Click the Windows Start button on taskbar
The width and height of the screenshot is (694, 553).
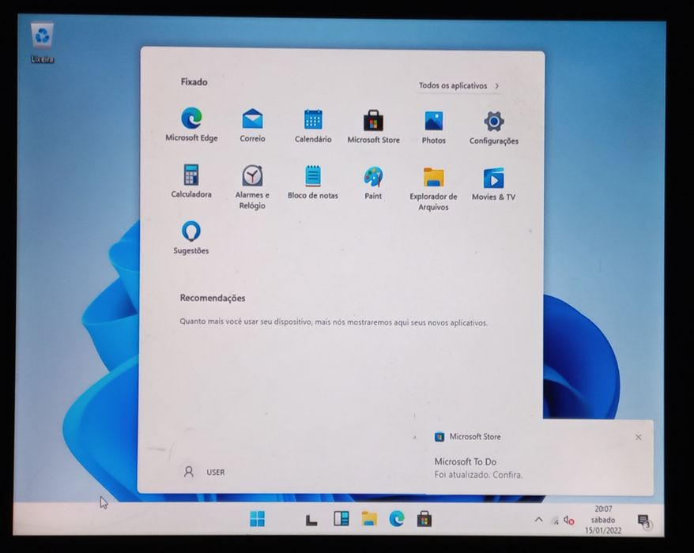257,518
